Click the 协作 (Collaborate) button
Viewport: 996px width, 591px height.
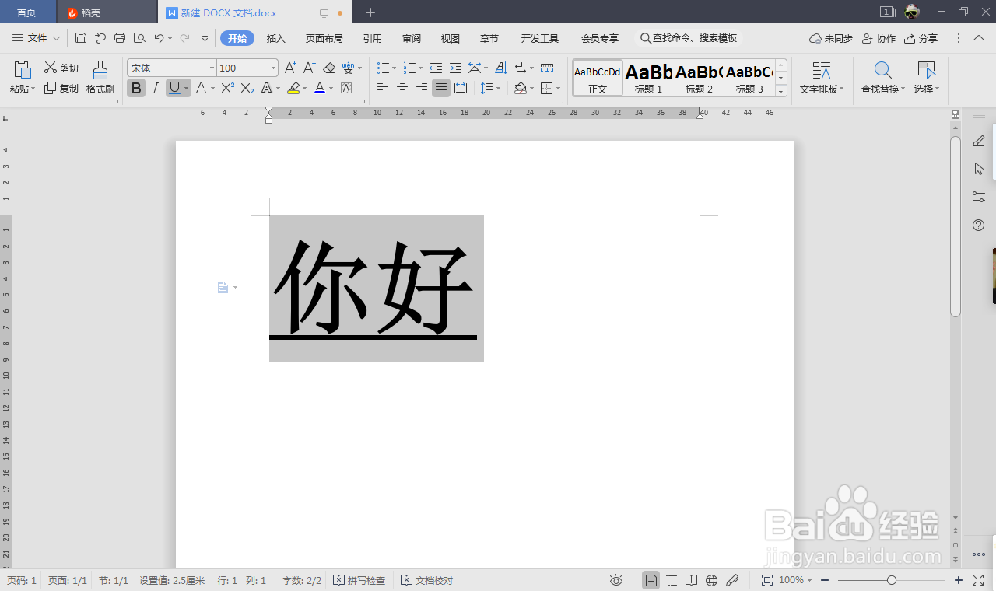(x=879, y=38)
